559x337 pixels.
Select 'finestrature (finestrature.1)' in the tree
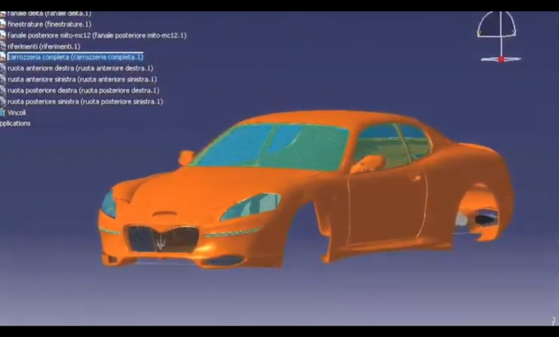49,24
